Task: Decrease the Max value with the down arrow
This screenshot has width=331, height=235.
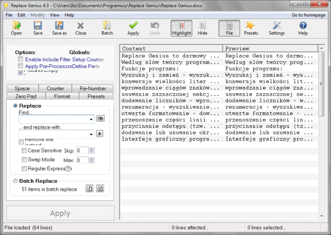Action: pyautogui.click(x=91, y=161)
